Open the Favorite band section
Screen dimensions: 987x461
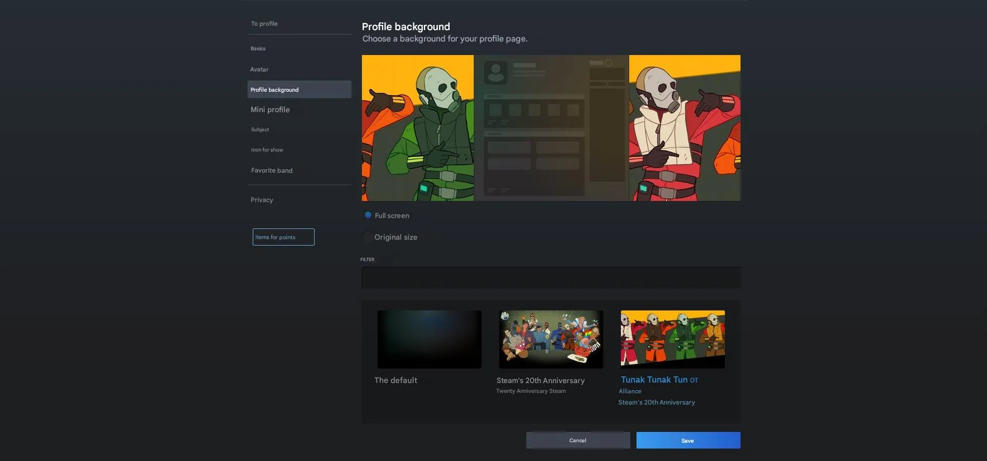[x=271, y=170]
